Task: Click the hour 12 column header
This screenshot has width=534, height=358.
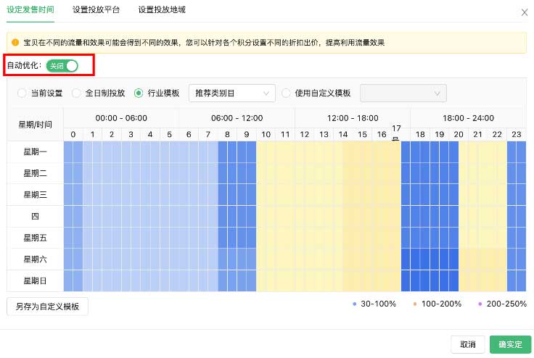Action: pos(305,134)
